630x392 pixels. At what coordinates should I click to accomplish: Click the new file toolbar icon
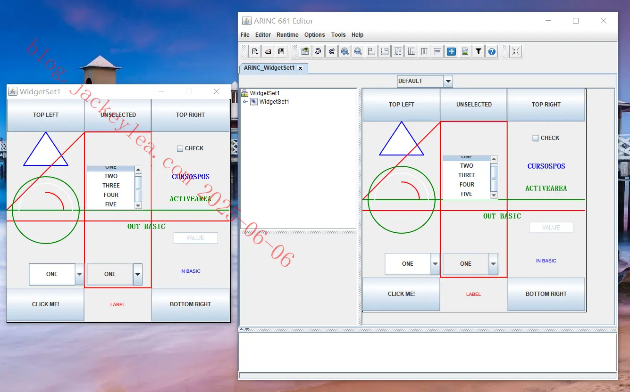[254, 51]
